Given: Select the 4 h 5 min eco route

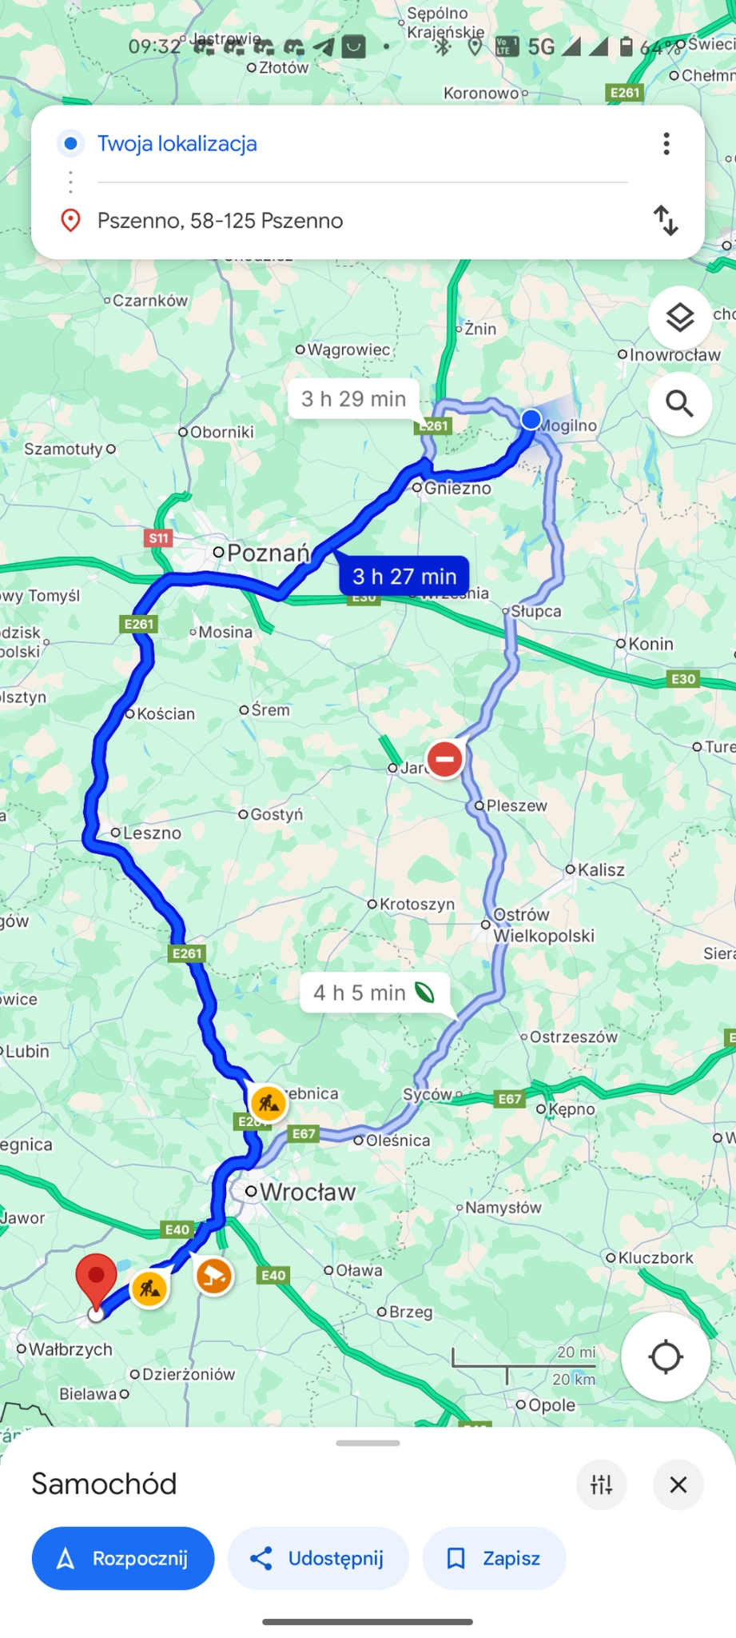Looking at the screenshot, I should 374,993.
